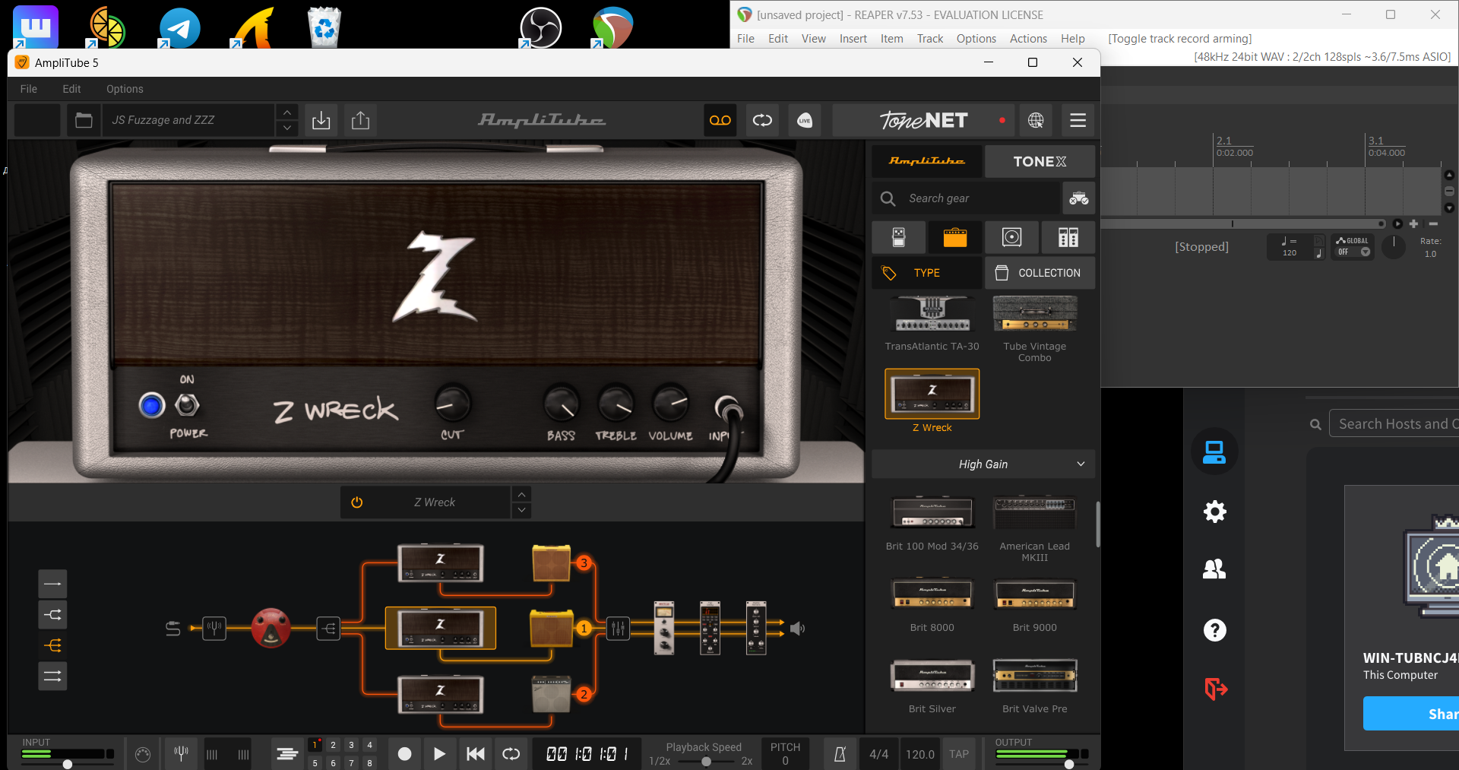Open the ToneNET globe icon
This screenshot has width=1459, height=770.
tap(1036, 120)
